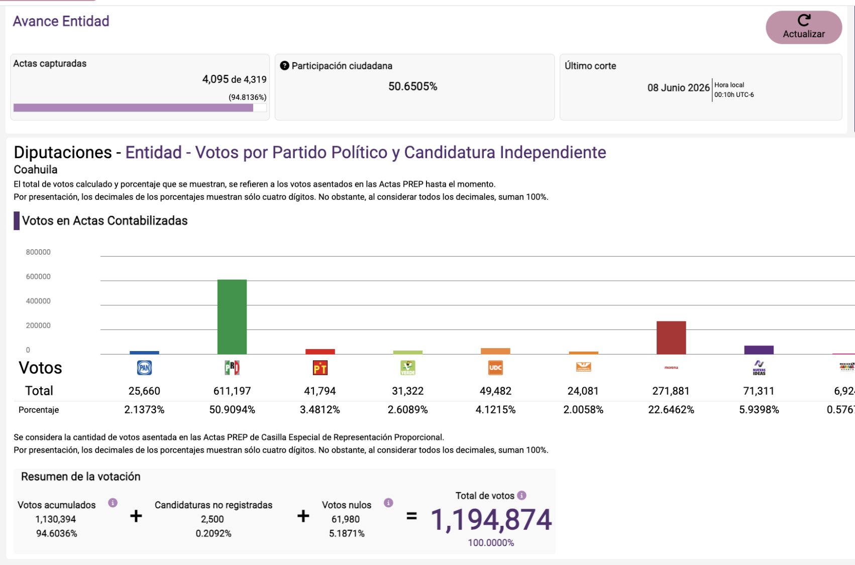Open the info icon next to Votos nulos

(388, 503)
